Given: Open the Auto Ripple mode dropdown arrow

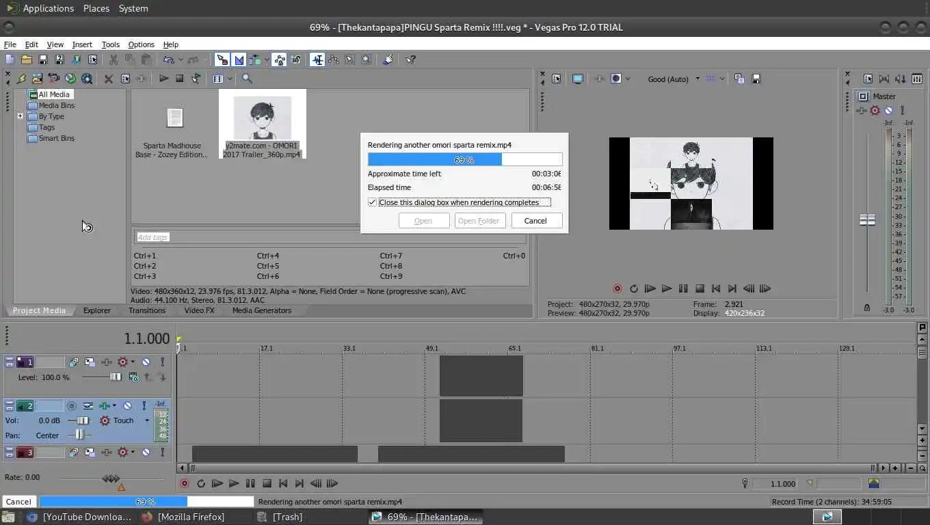Looking at the screenshot, I should pos(267,59).
